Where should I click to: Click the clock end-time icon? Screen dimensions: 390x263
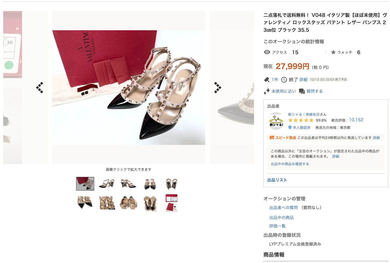pyautogui.click(x=284, y=79)
